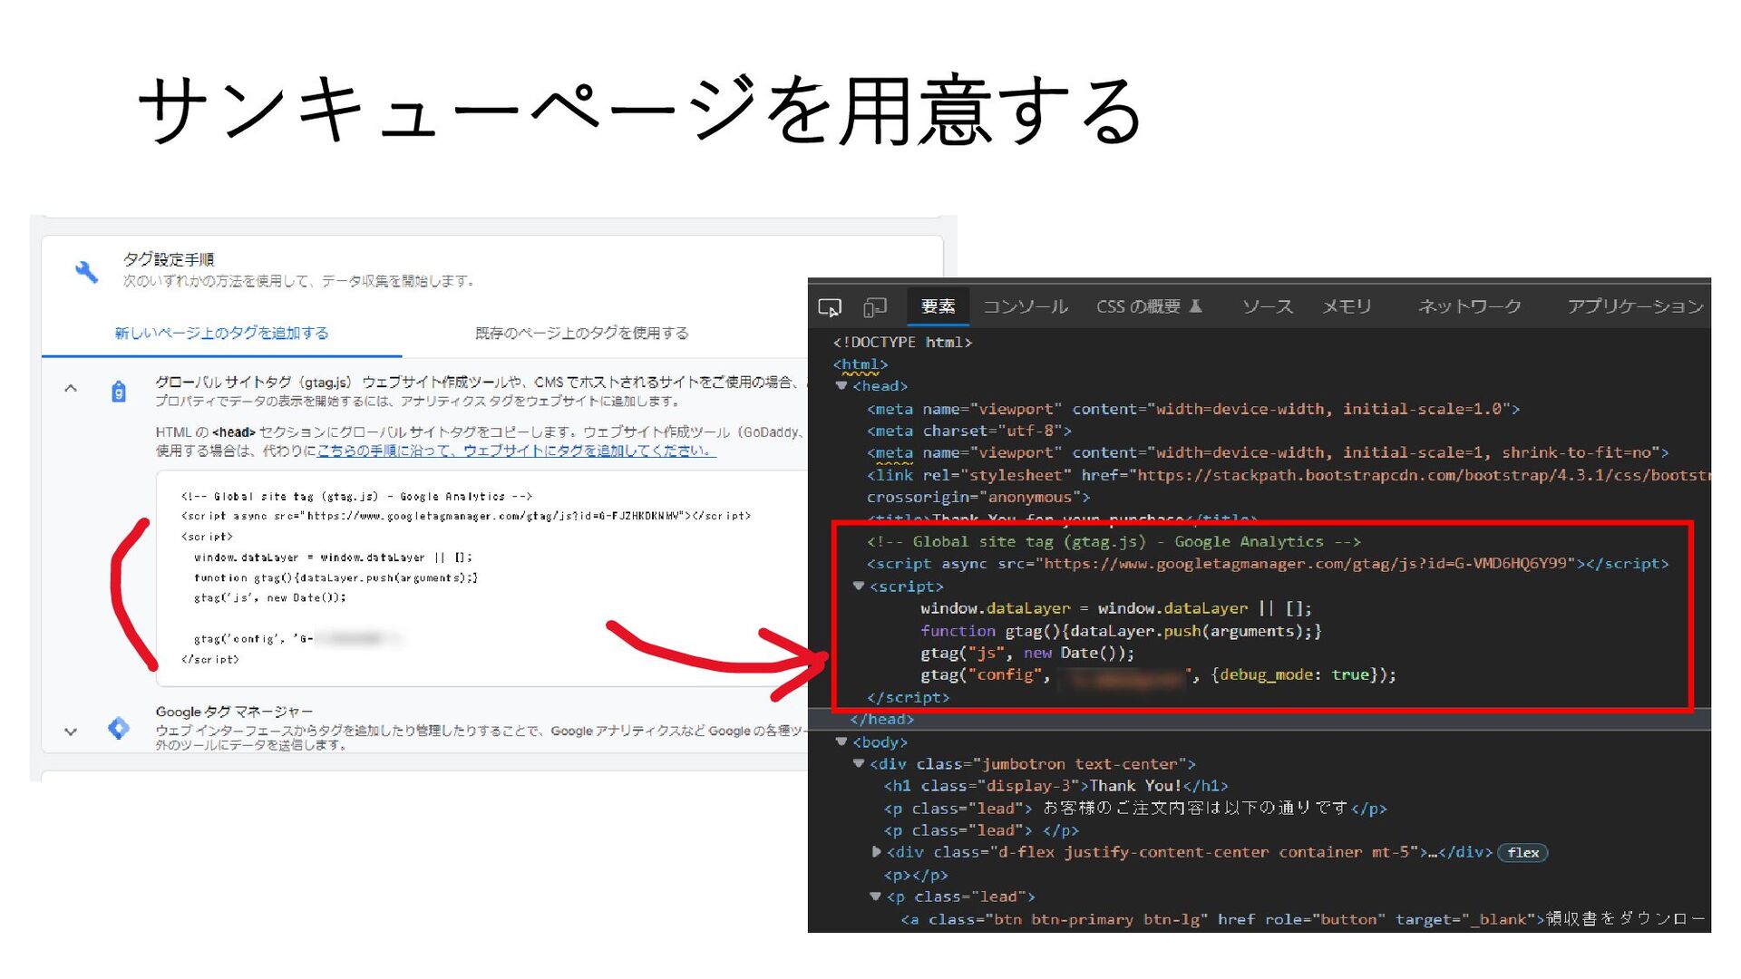Collapse the <script> node triangle

click(859, 586)
